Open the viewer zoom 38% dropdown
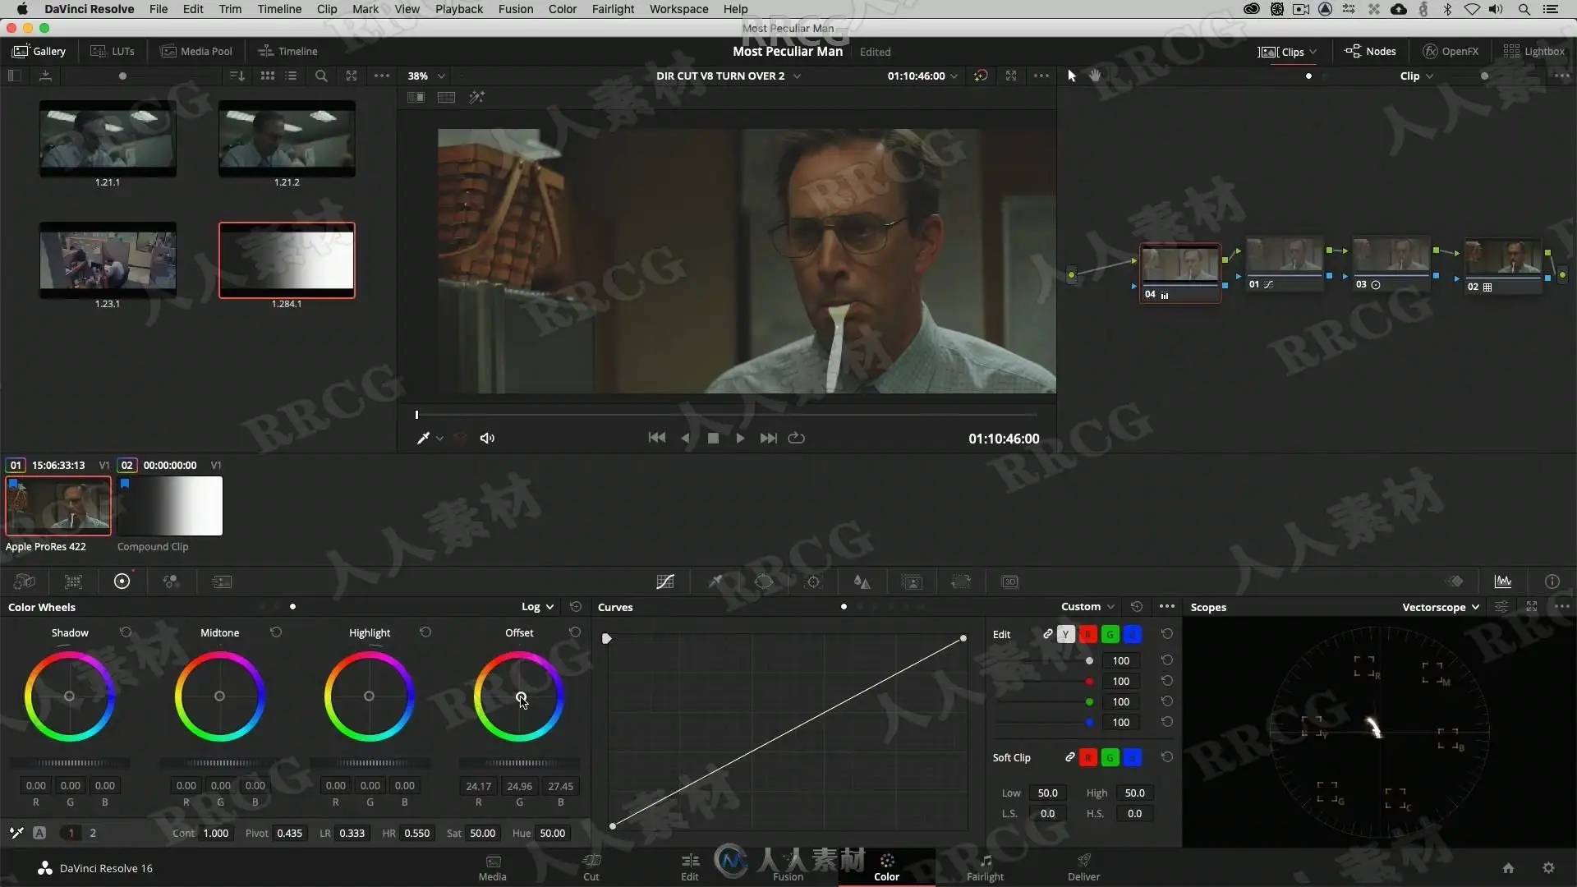This screenshot has height=887, width=1577. [x=426, y=76]
